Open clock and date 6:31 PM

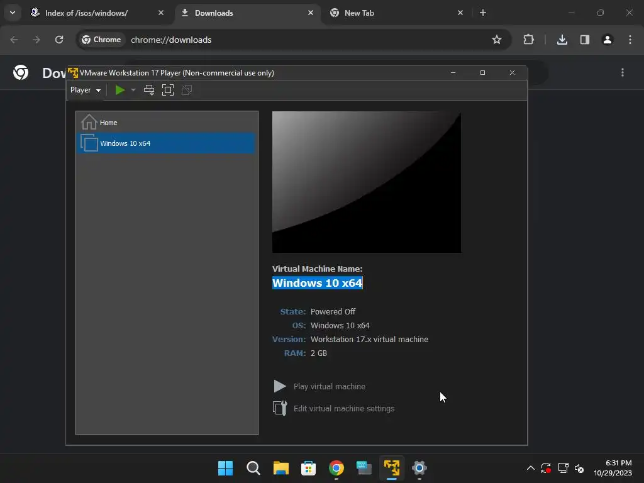tap(613, 468)
